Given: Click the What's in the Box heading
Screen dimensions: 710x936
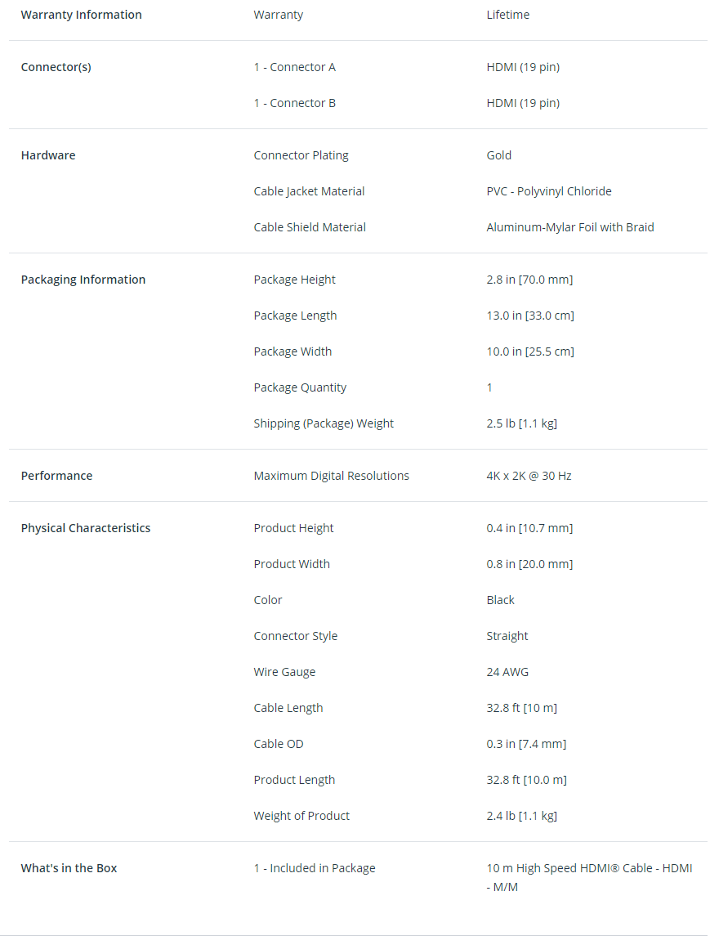Looking at the screenshot, I should pos(69,868).
